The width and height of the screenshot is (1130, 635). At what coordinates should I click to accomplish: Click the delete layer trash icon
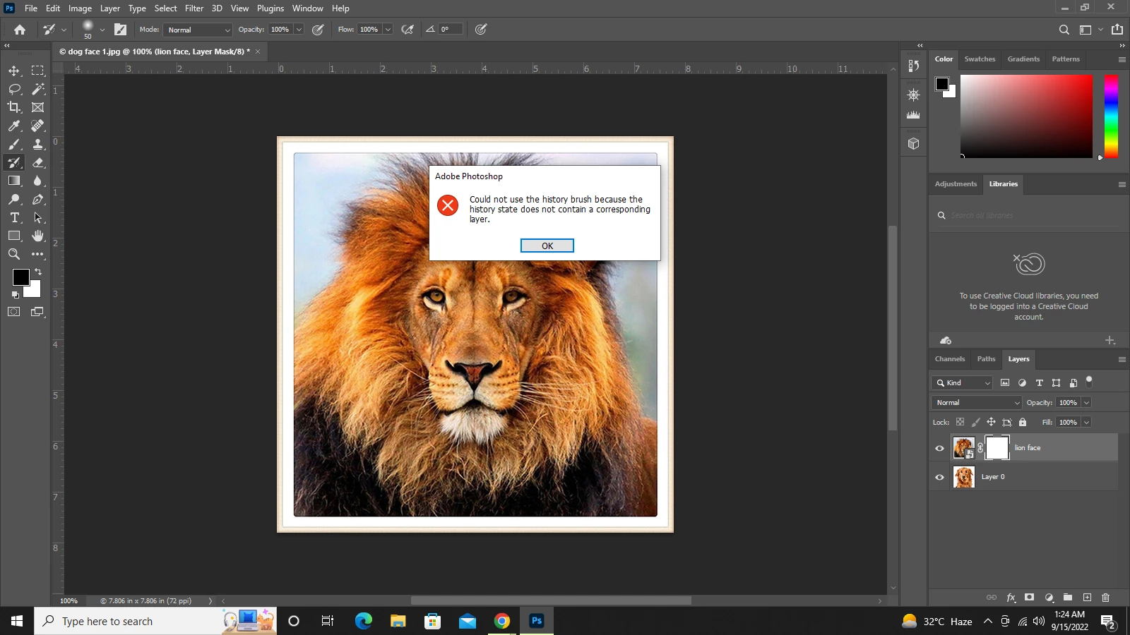(x=1106, y=598)
